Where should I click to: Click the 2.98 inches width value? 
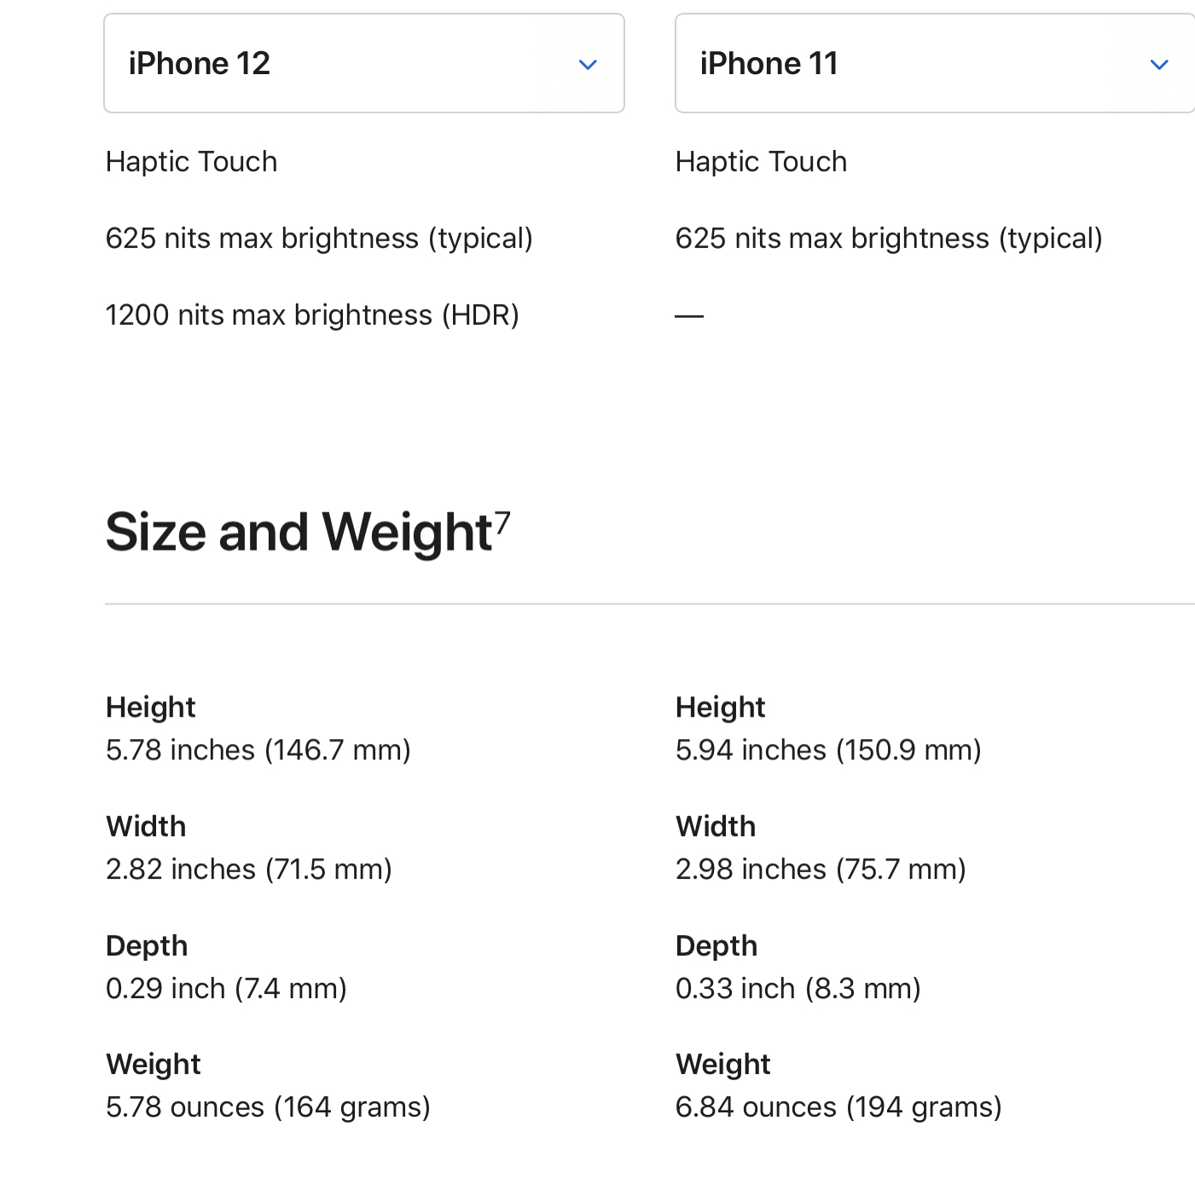coord(821,869)
